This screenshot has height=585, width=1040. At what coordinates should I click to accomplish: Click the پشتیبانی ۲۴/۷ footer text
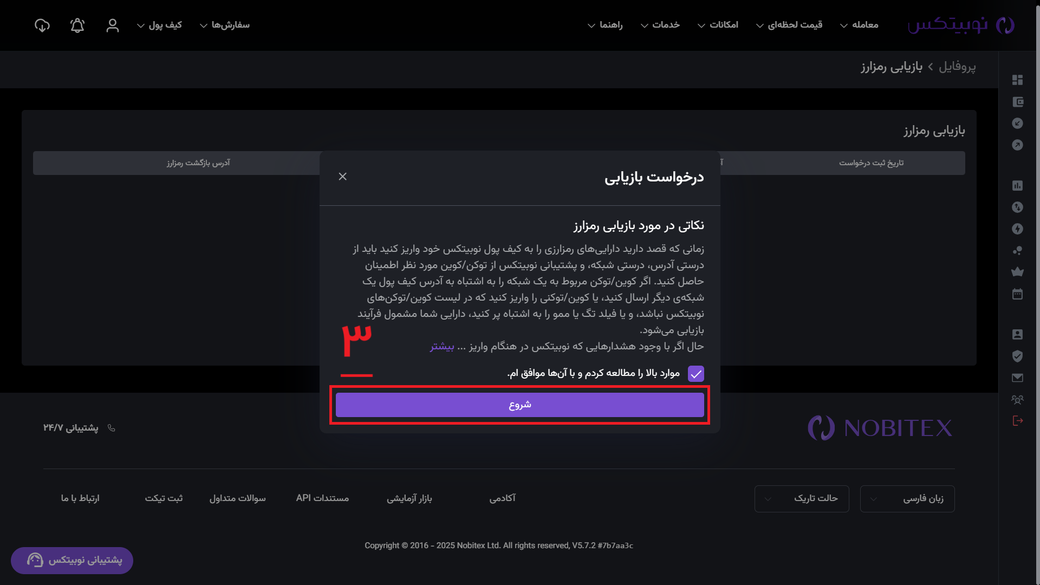(x=71, y=428)
